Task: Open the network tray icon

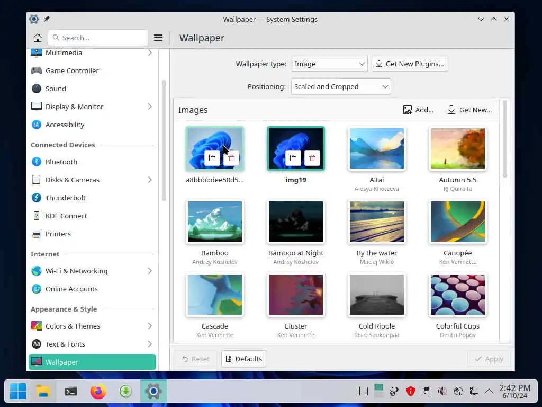Action: (x=474, y=392)
